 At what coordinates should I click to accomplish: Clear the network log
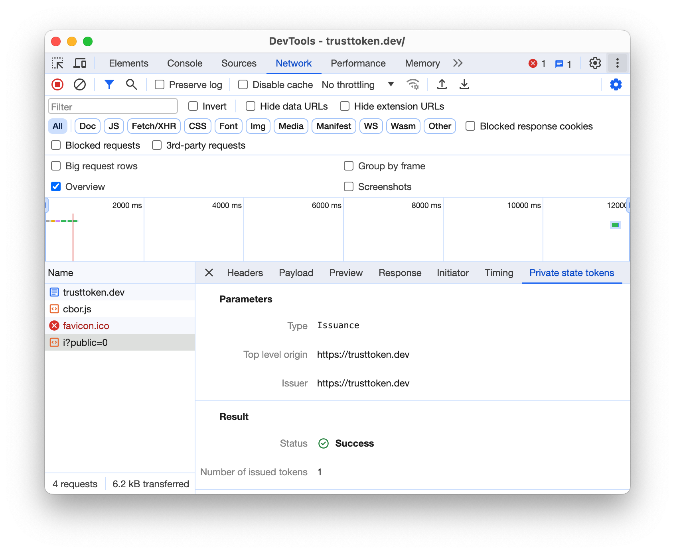pos(80,84)
